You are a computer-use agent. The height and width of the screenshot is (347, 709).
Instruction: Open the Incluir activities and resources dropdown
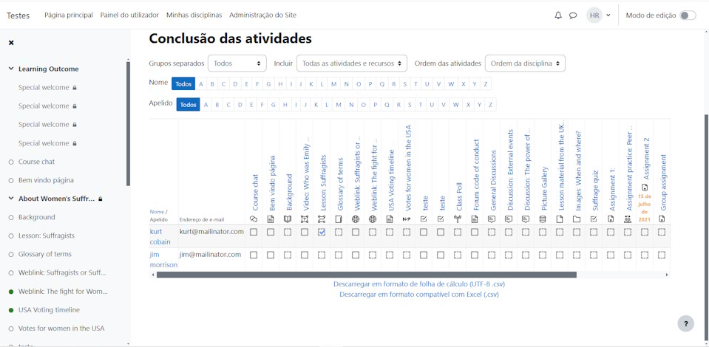(x=351, y=63)
